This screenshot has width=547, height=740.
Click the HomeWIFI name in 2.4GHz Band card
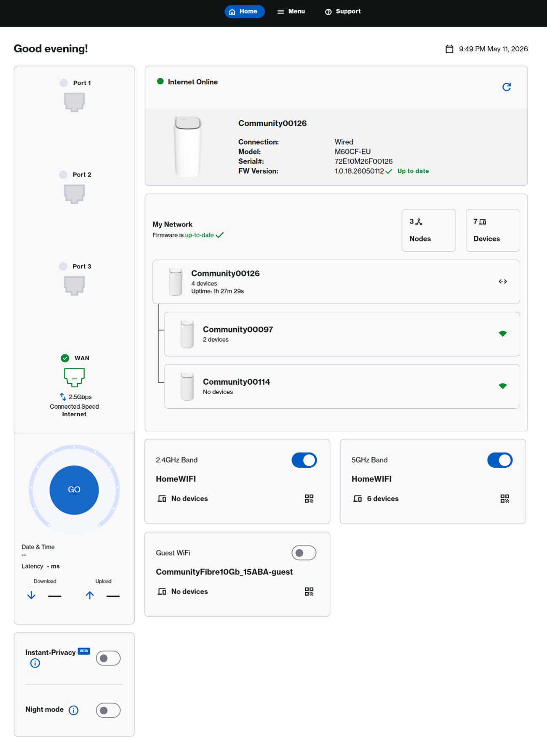[x=176, y=479]
